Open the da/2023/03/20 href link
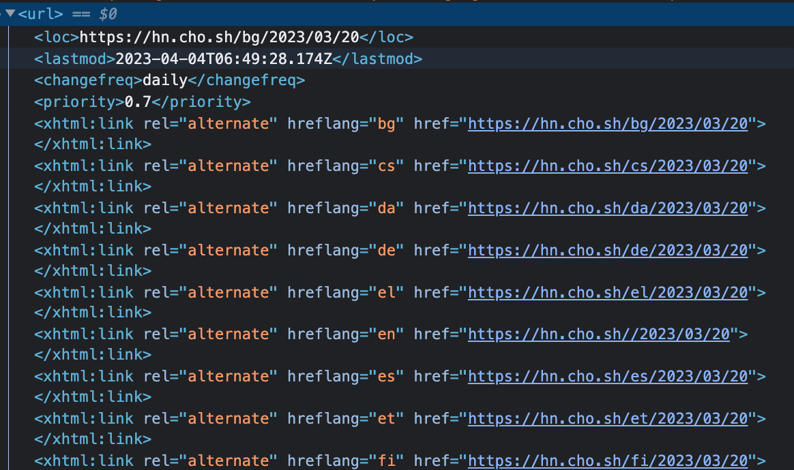 608,208
